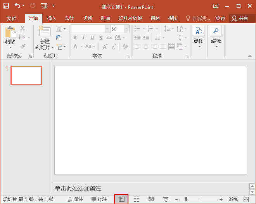This screenshot has width=256, height=204.
Task: Click the Line Spacing icon
Action: tap(167, 29)
